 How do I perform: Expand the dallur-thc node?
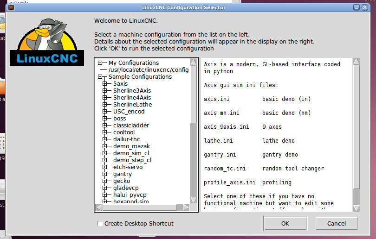tap(104, 139)
